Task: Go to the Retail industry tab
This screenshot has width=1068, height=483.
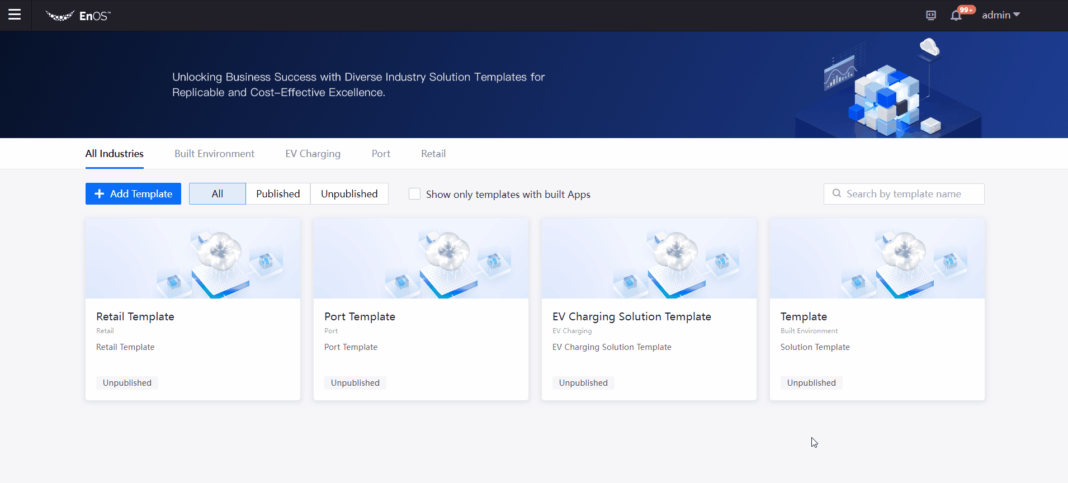Action: [x=433, y=154]
